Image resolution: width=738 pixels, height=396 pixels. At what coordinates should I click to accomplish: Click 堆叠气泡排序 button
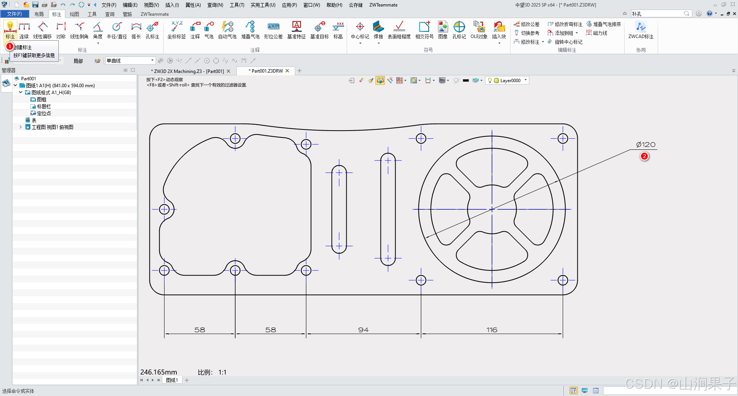point(603,24)
